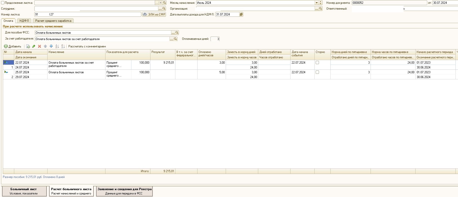The height and width of the screenshot is (197, 458).
Task: Clear the Продолжение листка field with the X icon
Action: (161, 3)
